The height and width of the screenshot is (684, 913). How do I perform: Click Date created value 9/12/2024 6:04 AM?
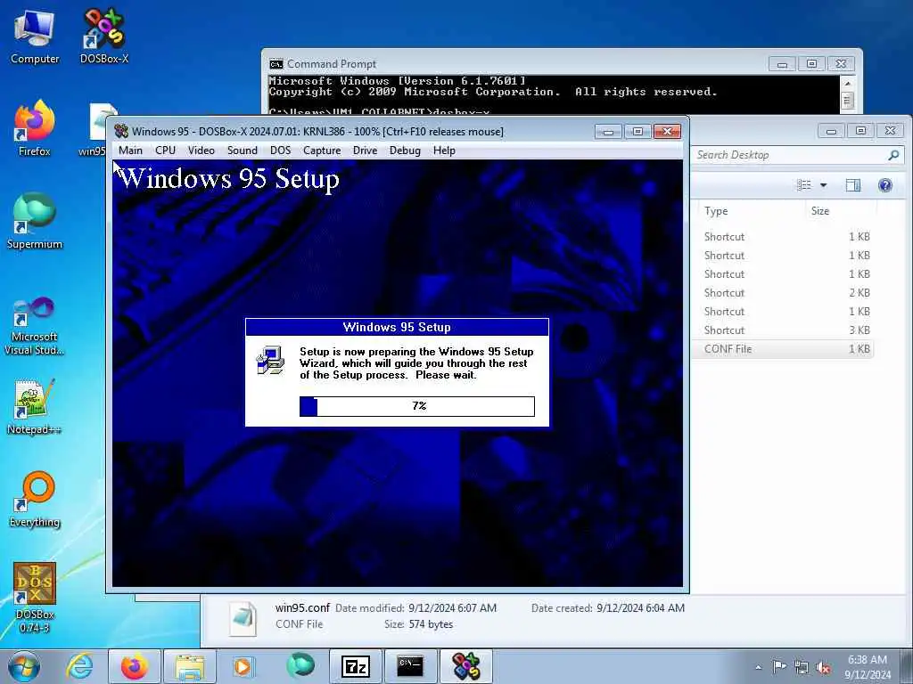640,608
